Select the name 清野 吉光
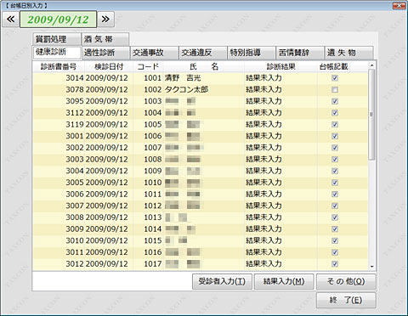The image size is (408, 316). pos(183,78)
